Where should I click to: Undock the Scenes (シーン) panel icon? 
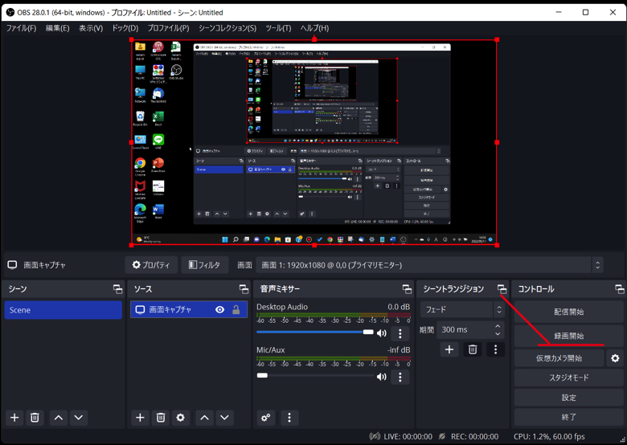[x=117, y=289]
